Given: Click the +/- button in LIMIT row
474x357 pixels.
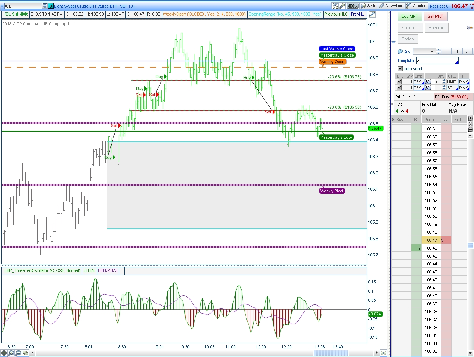Looking at the screenshot, I should coord(428,82).
